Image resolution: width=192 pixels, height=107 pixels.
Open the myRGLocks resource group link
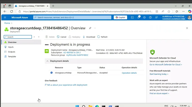77,55
